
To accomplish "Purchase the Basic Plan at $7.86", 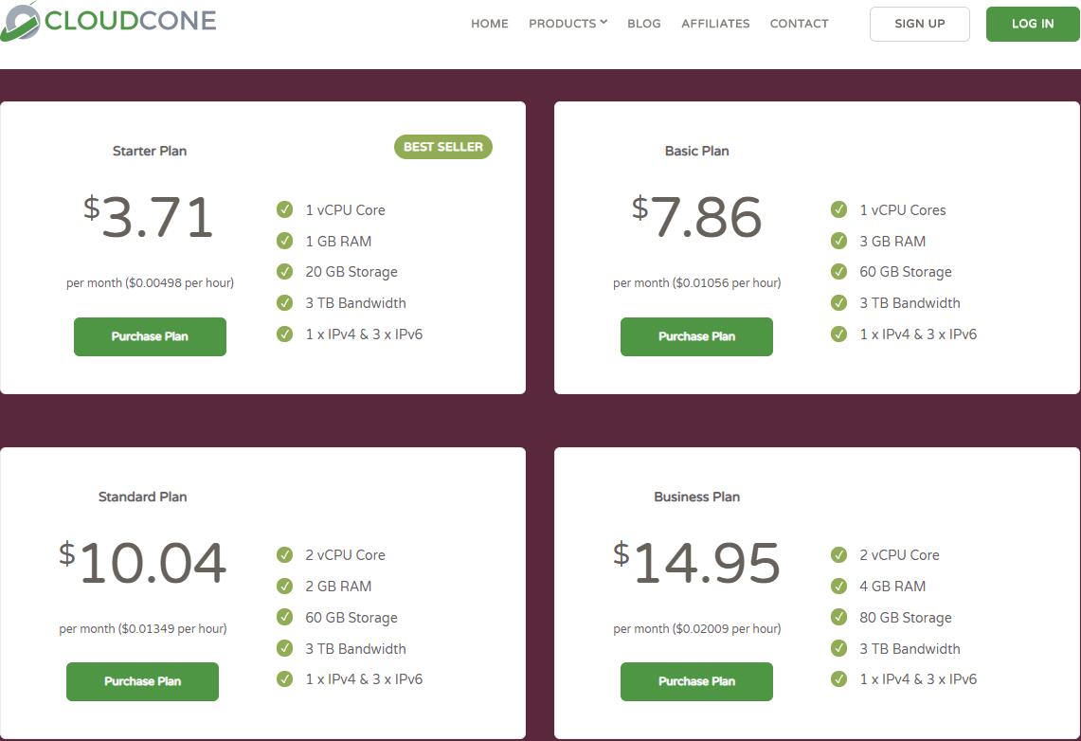I will (x=696, y=336).
